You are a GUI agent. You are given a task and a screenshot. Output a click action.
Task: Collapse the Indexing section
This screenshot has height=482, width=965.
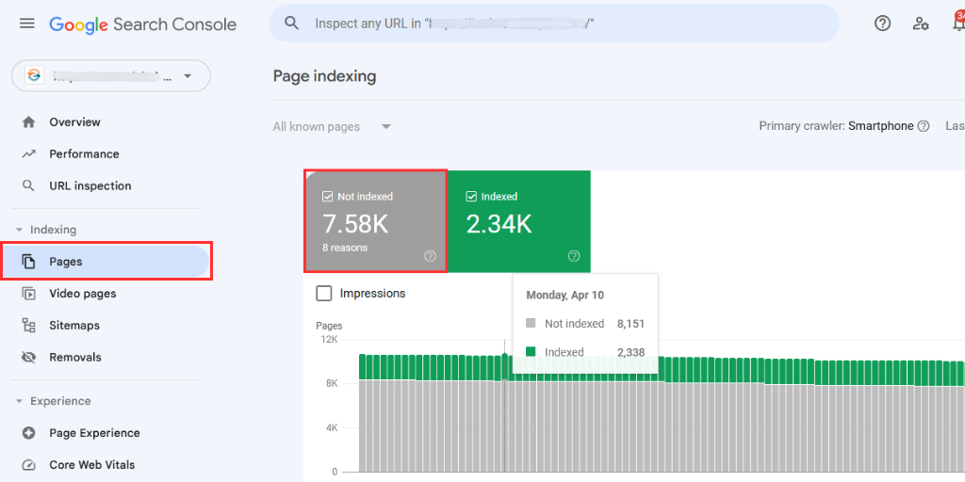(47, 230)
